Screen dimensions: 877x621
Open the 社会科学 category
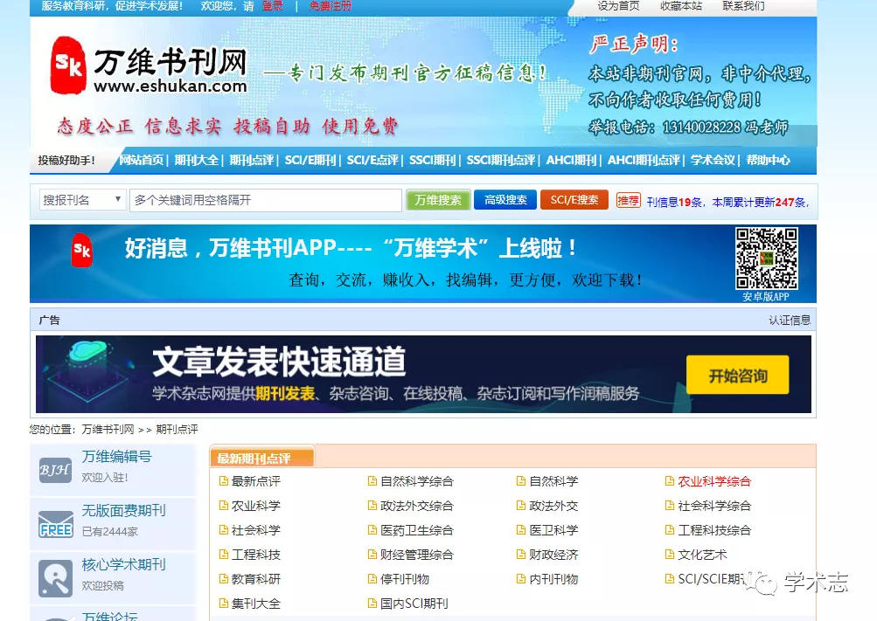coord(256,530)
